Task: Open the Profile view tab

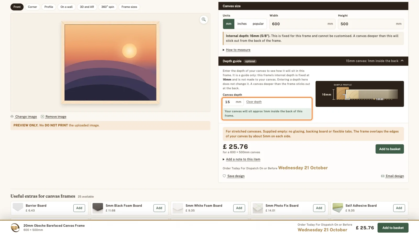Action: pyautogui.click(x=49, y=7)
